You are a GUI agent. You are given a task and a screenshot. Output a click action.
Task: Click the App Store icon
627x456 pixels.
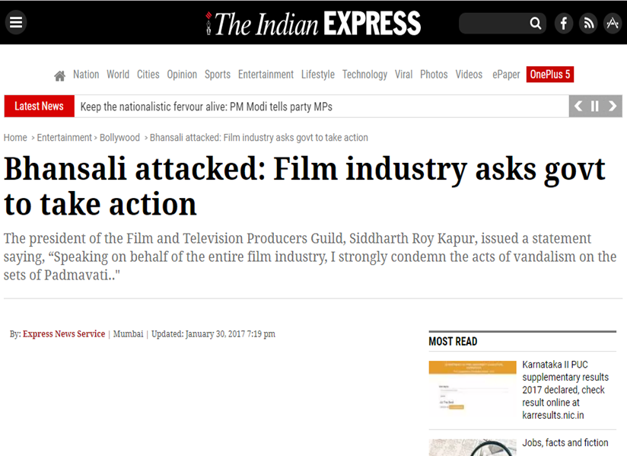point(612,24)
